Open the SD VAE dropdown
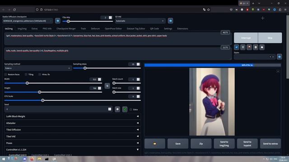Viewport: 289px width, 162px height. click(x=140, y=21)
